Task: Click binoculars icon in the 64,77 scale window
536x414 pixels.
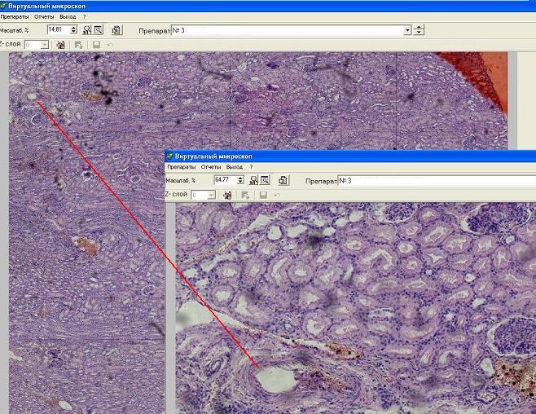Action: (253, 180)
